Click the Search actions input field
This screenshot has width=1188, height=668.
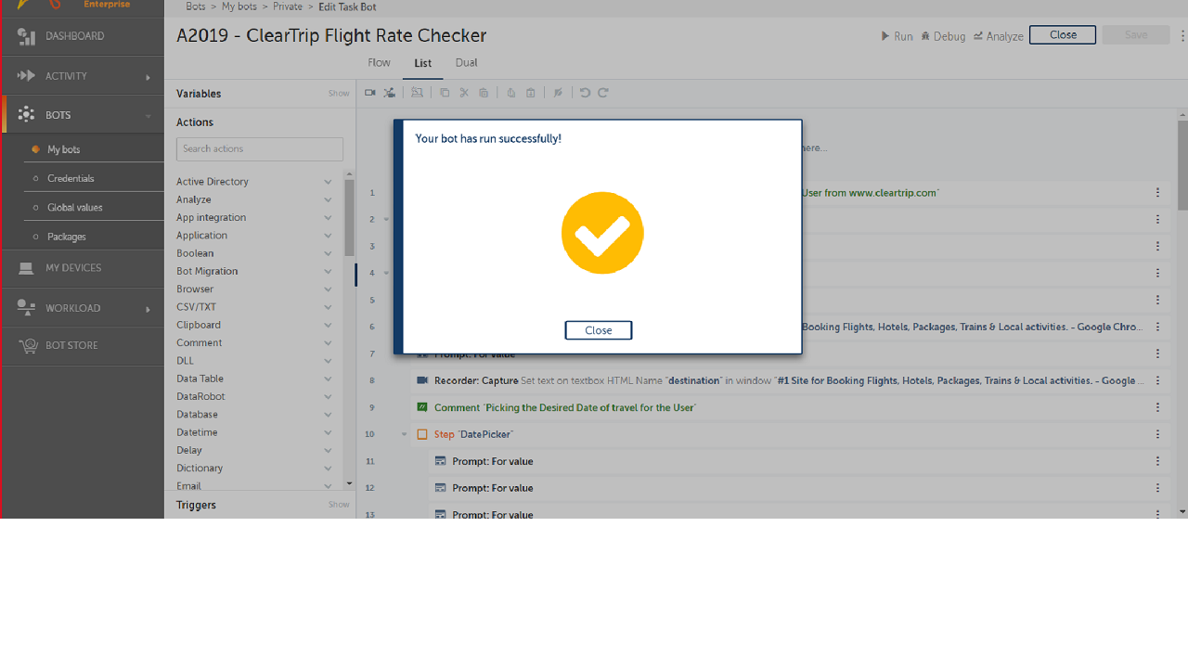tap(260, 148)
